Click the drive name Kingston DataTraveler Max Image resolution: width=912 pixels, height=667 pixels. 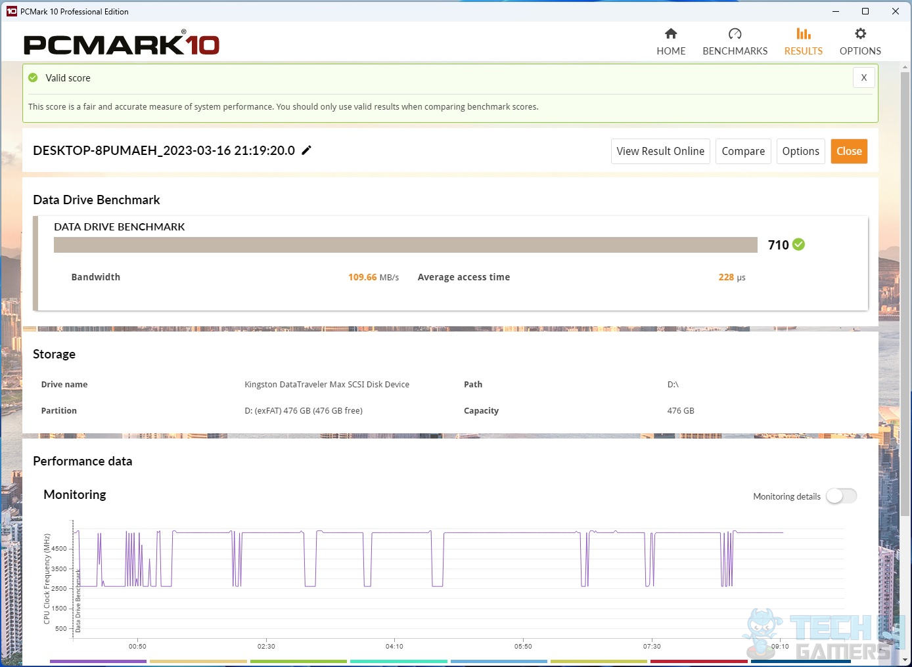[327, 385]
